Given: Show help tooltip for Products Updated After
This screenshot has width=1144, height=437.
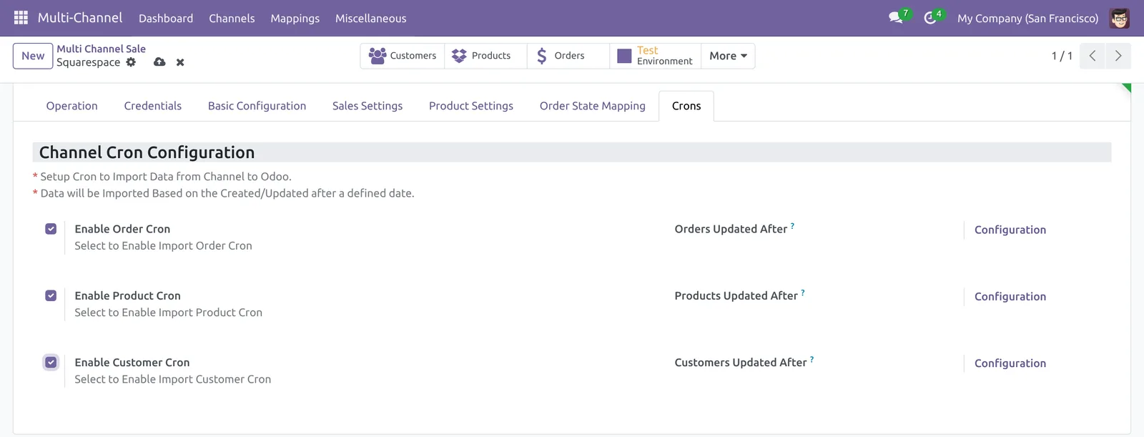Looking at the screenshot, I should coord(803,293).
